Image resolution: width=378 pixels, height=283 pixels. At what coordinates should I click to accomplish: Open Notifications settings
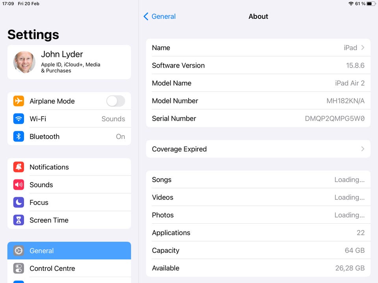(x=69, y=167)
